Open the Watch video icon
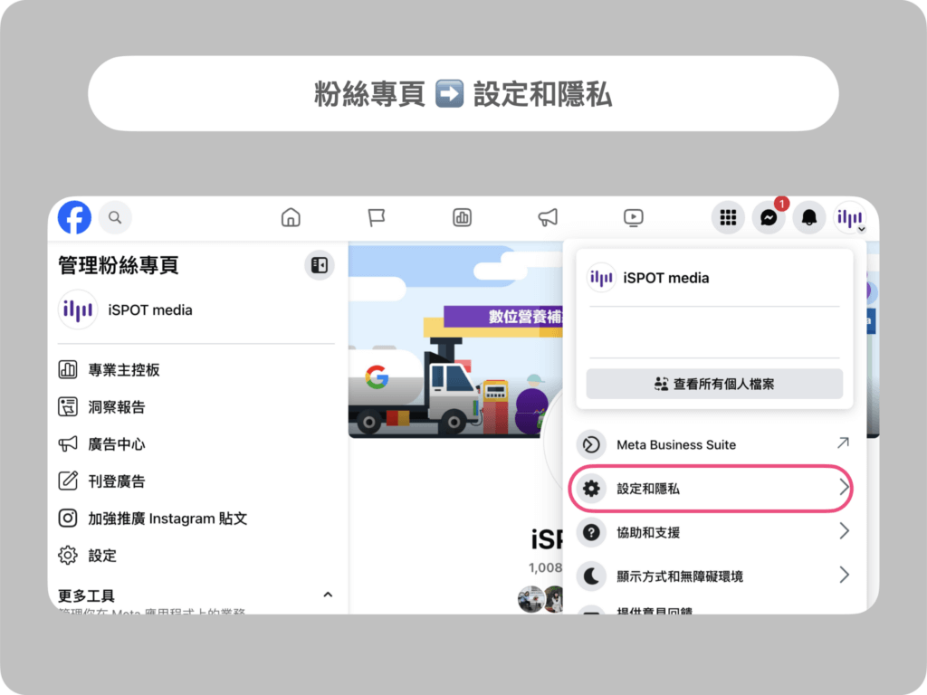The width and height of the screenshot is (927, 695). (633, 217)
